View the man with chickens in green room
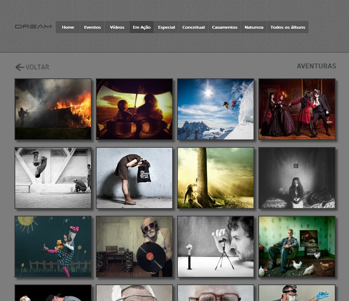The height and width of the screenshot is (301, 349). [297, 246]
